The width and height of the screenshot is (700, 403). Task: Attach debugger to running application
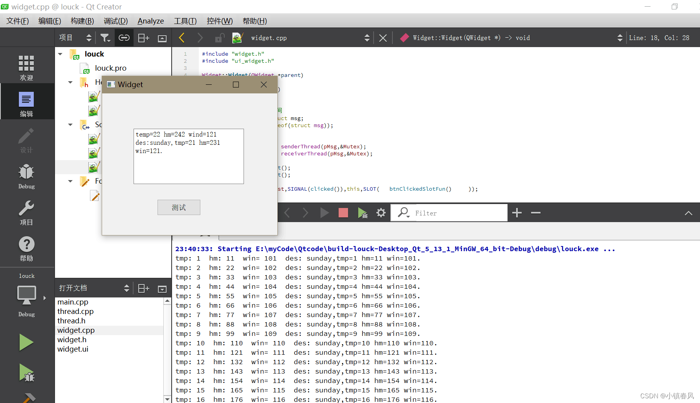coord(363,213)
